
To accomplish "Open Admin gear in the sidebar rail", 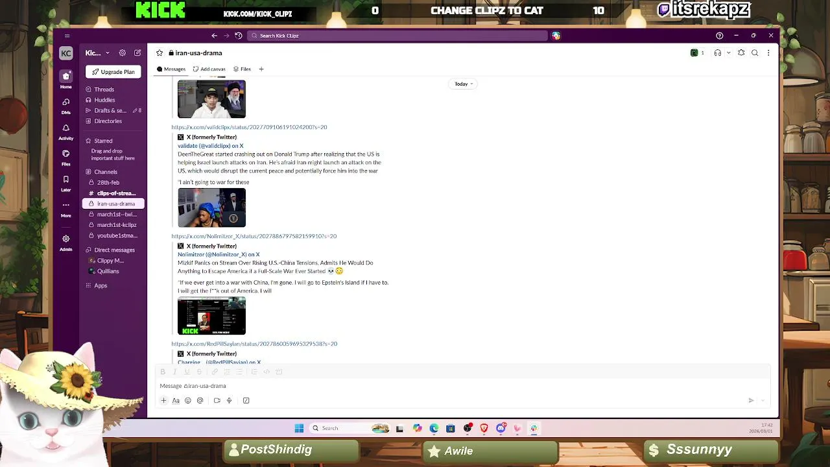I will (x=65, y=243).
